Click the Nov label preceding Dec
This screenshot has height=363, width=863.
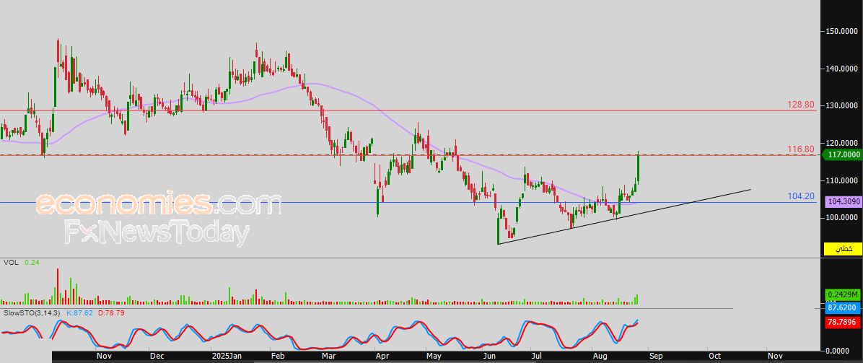[x=104, y=357]
